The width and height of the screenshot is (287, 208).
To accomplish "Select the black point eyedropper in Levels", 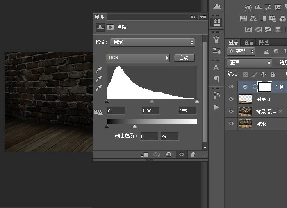I will [x=98, y=70].
